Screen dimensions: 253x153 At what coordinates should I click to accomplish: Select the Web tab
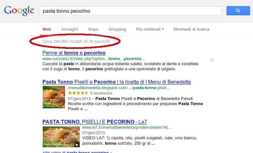pos(47,29)
